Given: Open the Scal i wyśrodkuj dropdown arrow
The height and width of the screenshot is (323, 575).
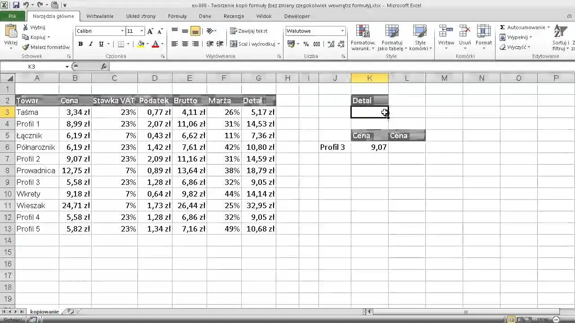Looking at the screenshot, I should (x=279, y=44).
